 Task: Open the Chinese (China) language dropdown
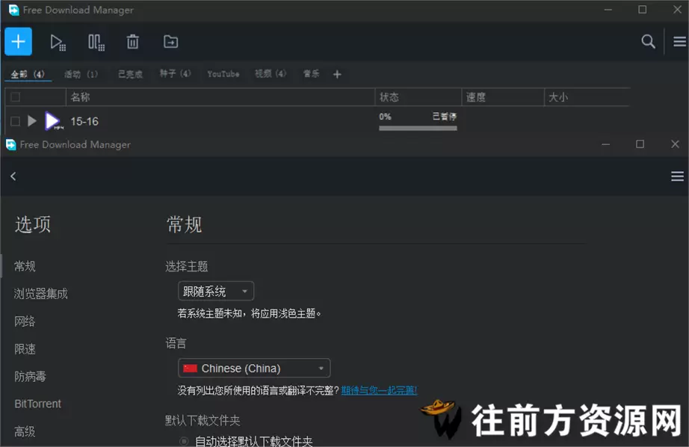pyautogui.click(x=254, y=368)
